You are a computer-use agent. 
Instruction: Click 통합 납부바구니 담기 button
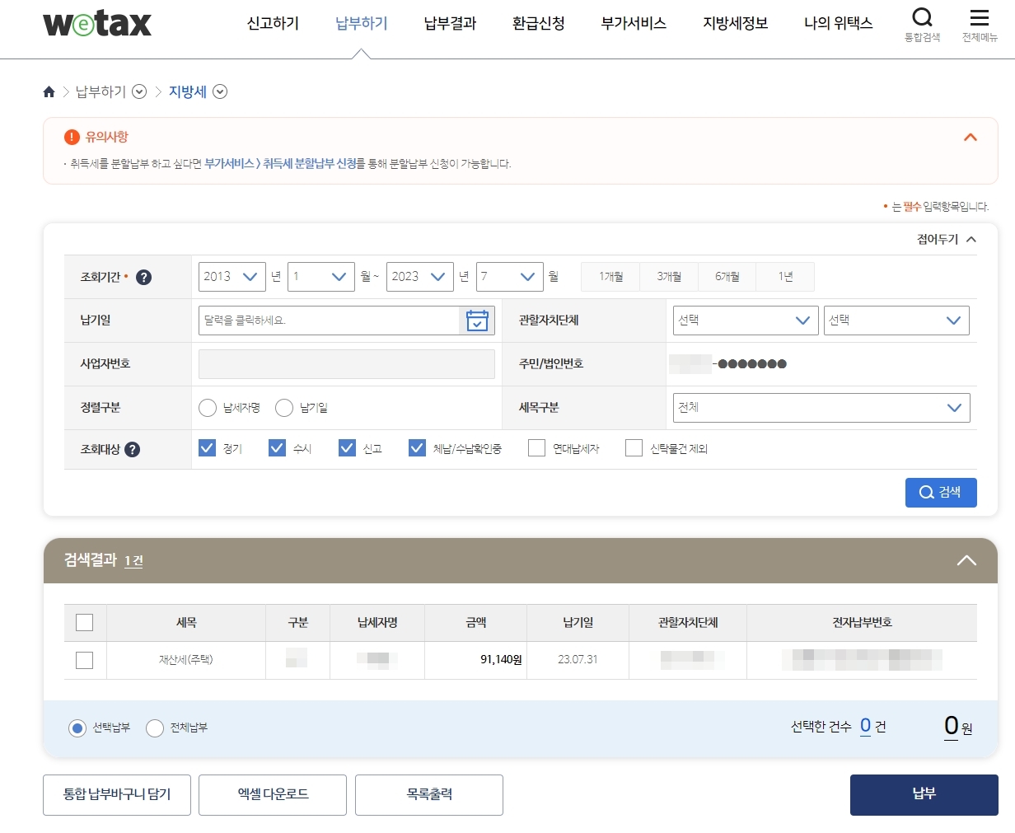click(117, 795)
